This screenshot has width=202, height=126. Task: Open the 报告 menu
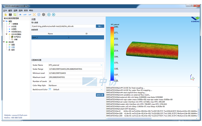[26, 10]
